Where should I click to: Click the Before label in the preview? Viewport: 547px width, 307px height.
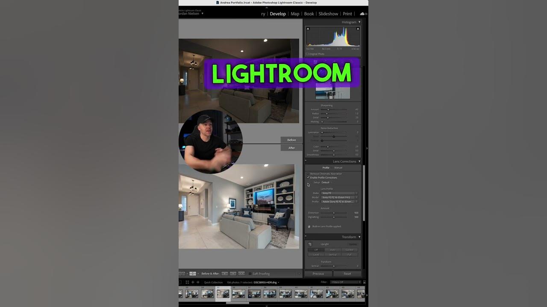(x=291, y=140)
